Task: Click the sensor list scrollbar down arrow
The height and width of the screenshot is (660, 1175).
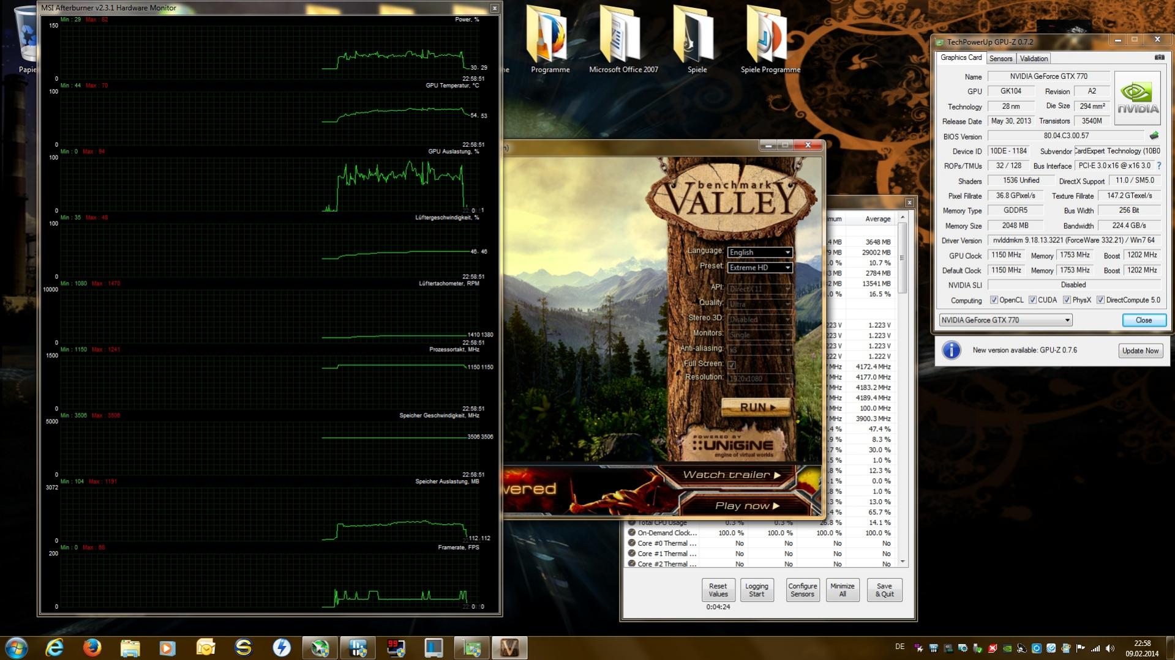Action: click(x=902, y=562)
